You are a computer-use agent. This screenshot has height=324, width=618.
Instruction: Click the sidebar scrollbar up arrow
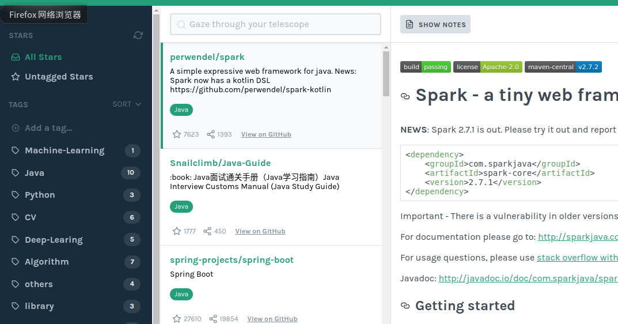pos(156,10)
